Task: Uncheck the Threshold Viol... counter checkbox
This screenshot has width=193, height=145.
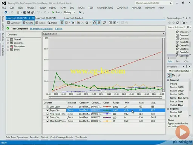Action: tap(47, 121)
